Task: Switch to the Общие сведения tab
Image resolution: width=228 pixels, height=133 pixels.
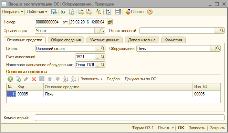Action: [66, 40]
